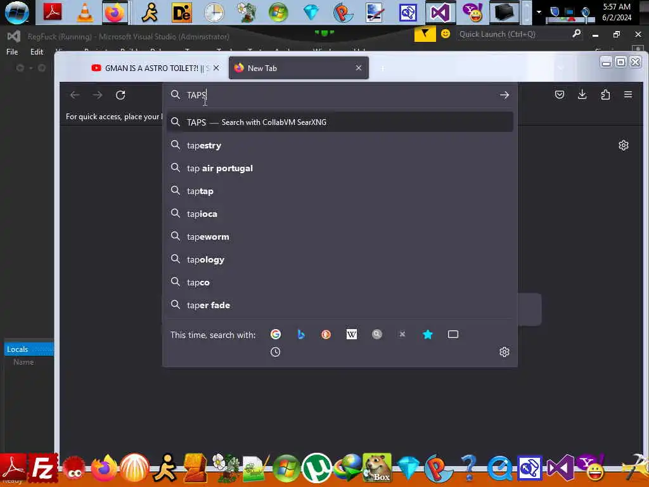Viewport: 649px width, 487px height.
Task: Show hidden system tray icons arrow
Action: [x=539, y=12]
